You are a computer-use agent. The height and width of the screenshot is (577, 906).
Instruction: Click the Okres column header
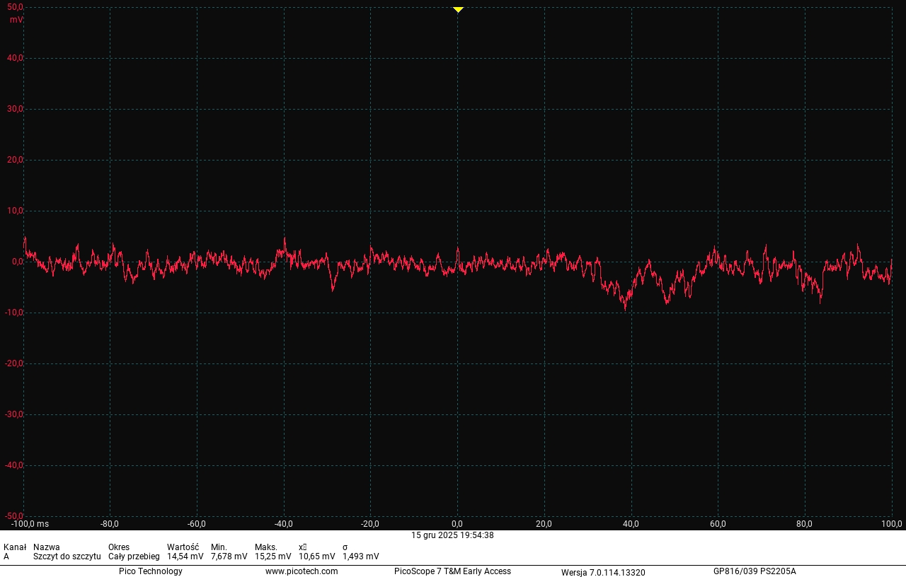coord(119,547)
